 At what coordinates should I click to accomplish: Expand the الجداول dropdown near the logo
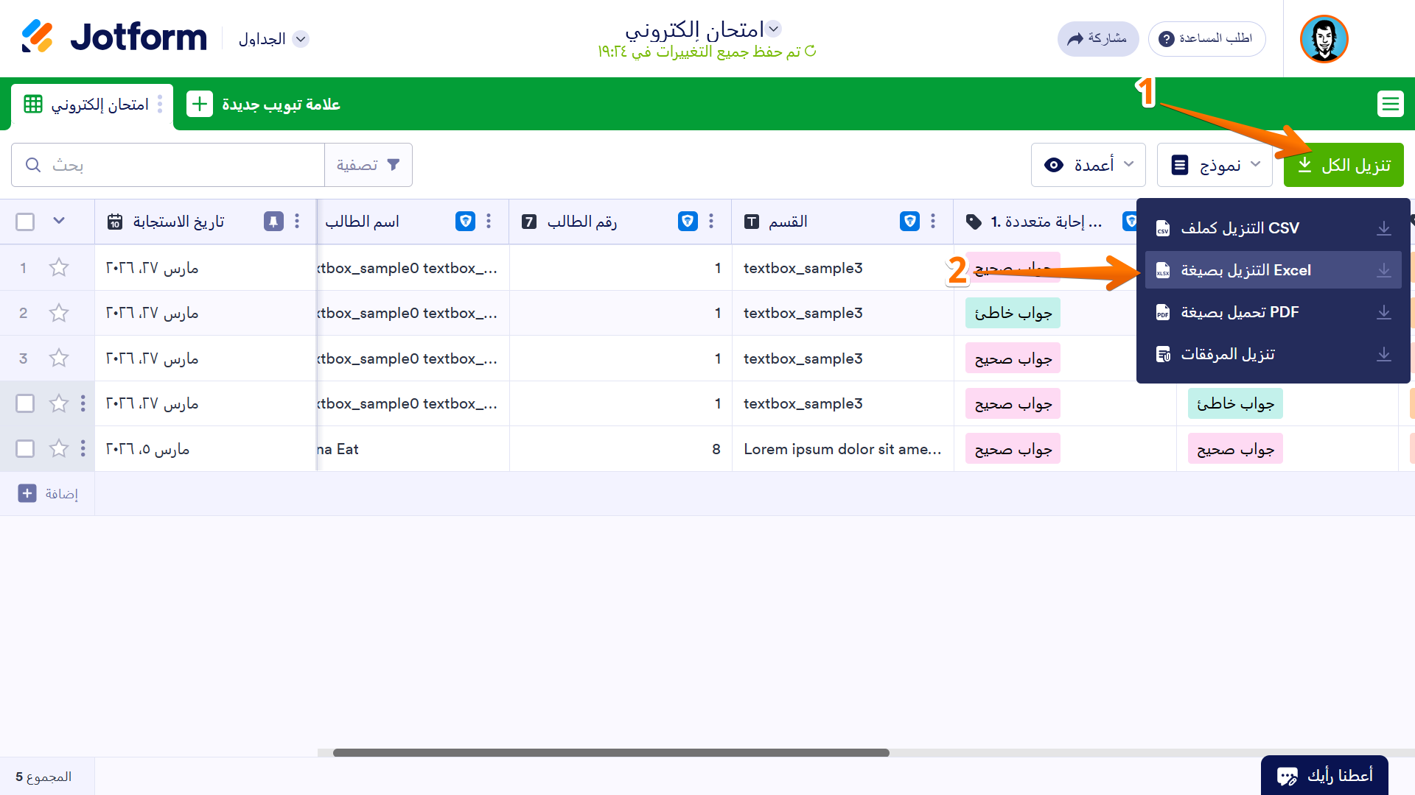point(273,39)
